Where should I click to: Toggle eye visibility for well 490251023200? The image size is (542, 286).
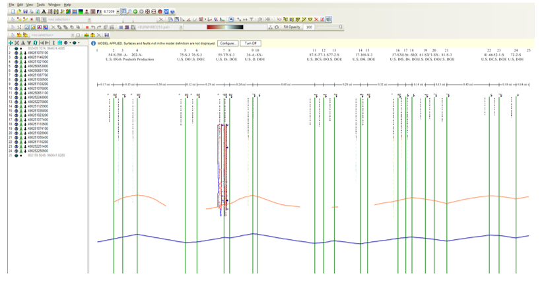[17, 115]
